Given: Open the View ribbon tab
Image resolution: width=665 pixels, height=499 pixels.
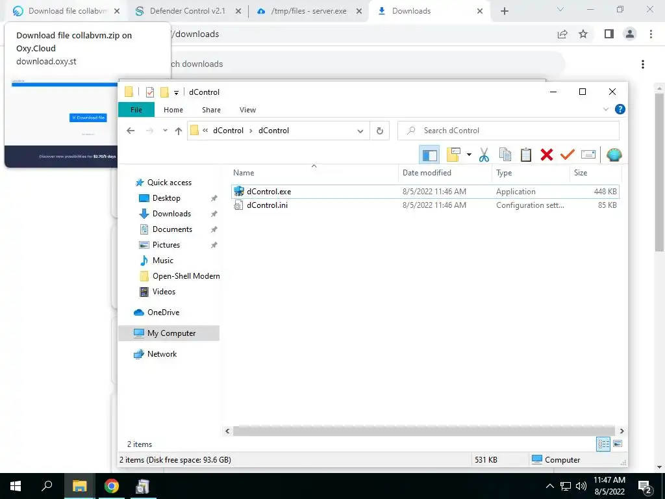Looking at the screenshot, I should pos(247,110).
